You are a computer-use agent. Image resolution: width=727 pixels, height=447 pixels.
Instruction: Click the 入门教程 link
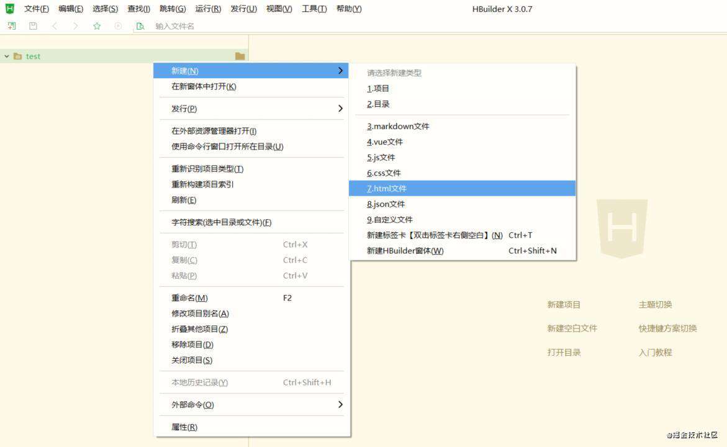click(x=655, y=353)
